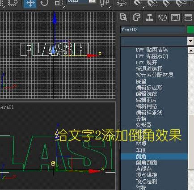Select the UVW 贴图清除 modifier
Image resolution: width=194 pixels, height=190 pixels.
click(152, 50)
